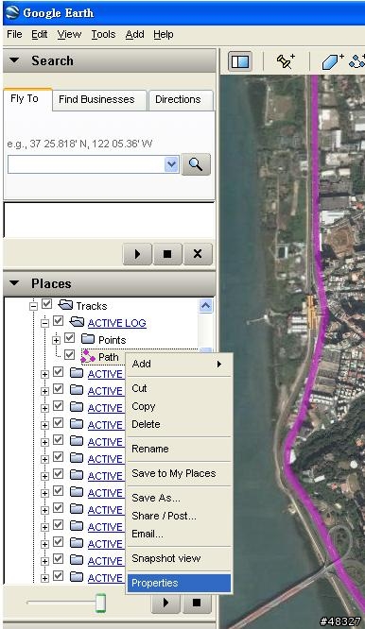Play the search results tour
365x629 pixels.
[137, 254]
